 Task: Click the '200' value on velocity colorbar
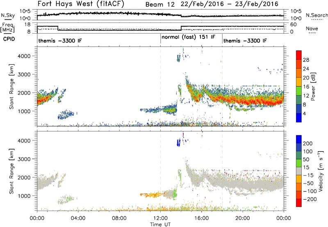[308, 143]
